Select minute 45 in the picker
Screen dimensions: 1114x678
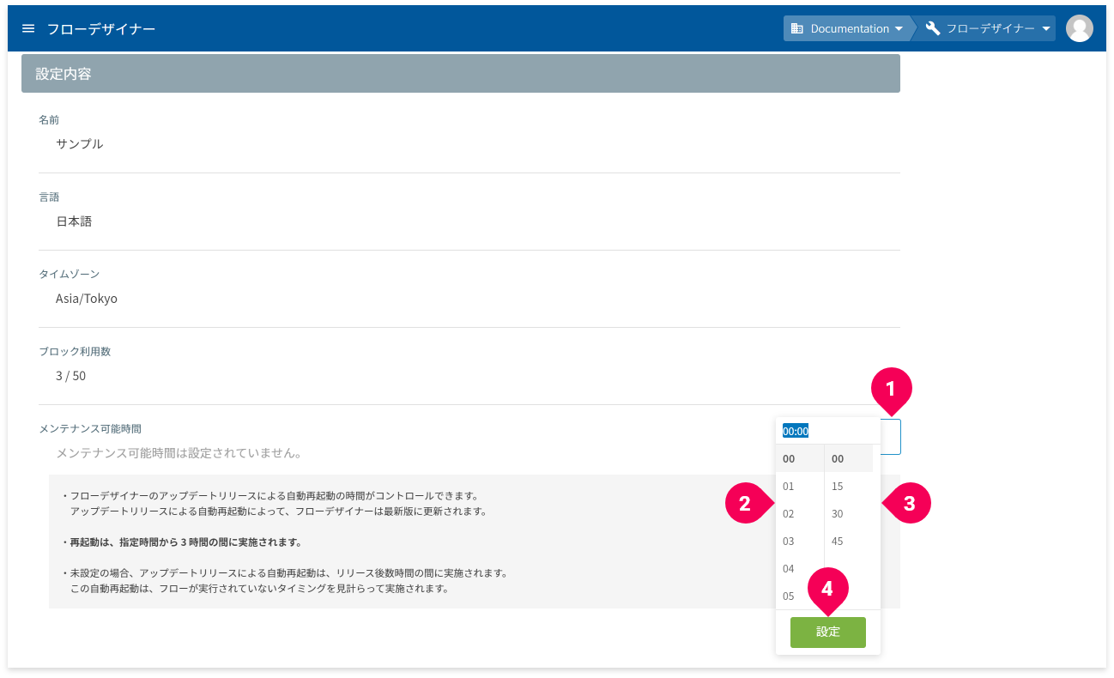pyautogui.click(x=849, y=541)
